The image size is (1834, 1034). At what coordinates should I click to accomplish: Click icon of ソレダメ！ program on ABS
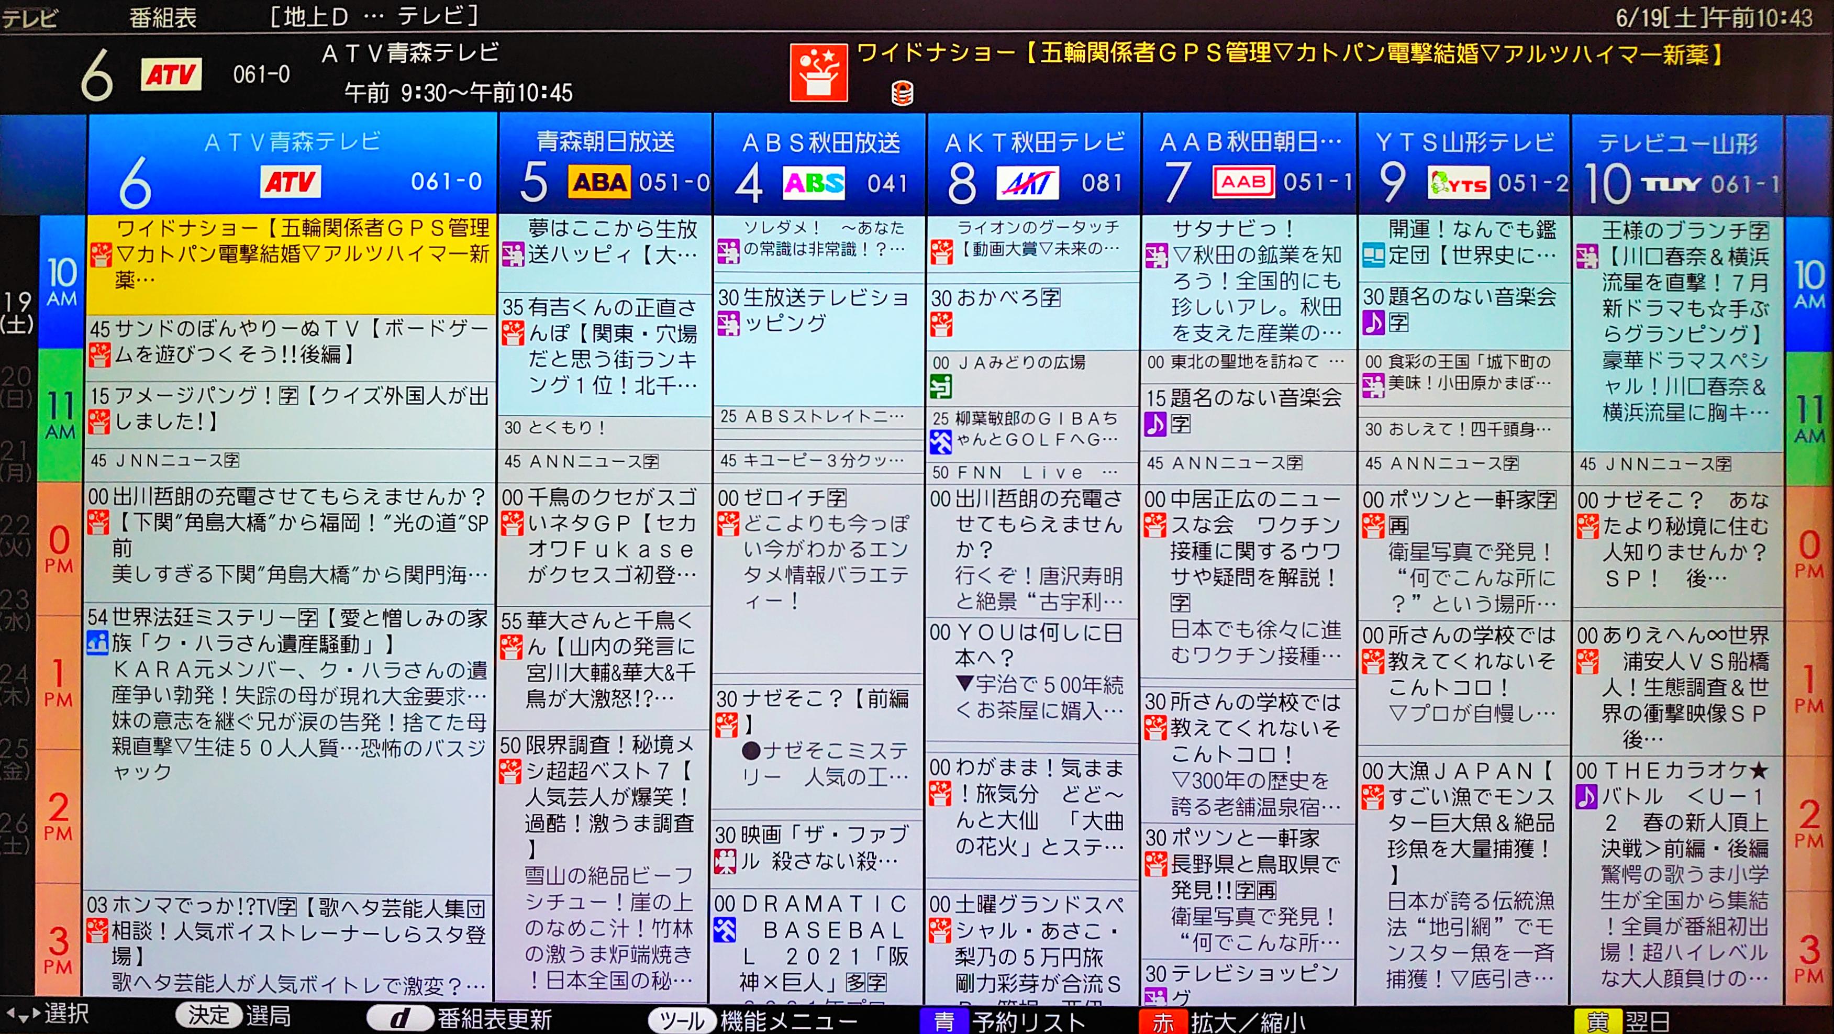click(728, 251)
